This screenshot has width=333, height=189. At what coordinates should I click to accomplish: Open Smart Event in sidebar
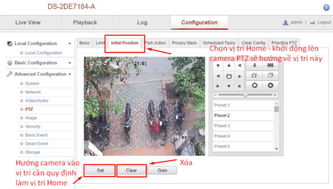(37, 144)
